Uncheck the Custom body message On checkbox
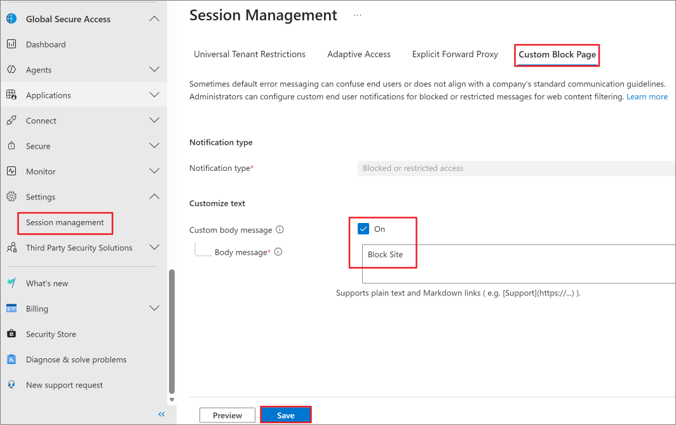The height and width of the screenshot is (425, 676). pyautogui.click(x=363, y=229)
